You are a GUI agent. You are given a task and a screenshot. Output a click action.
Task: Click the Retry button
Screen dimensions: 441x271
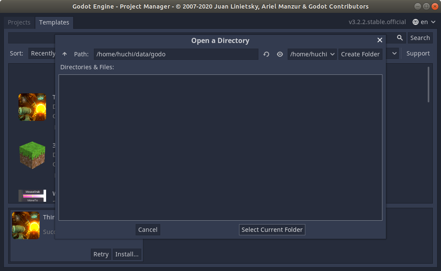pyautogui.click(x=101, y=254)
